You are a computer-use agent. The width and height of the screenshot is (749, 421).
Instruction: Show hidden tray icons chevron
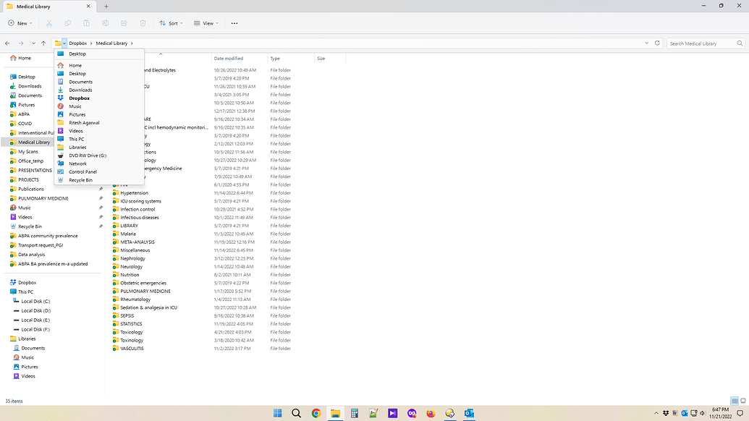pos(656,413)
